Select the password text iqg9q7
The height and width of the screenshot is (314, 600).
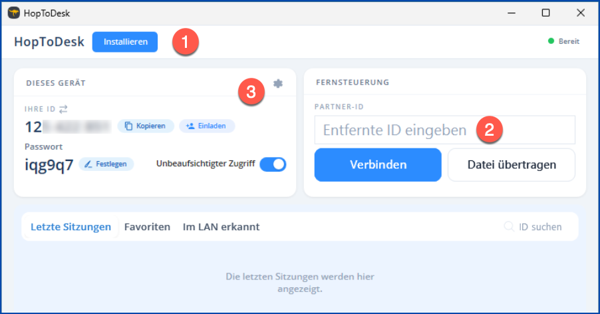pos(49,165)
